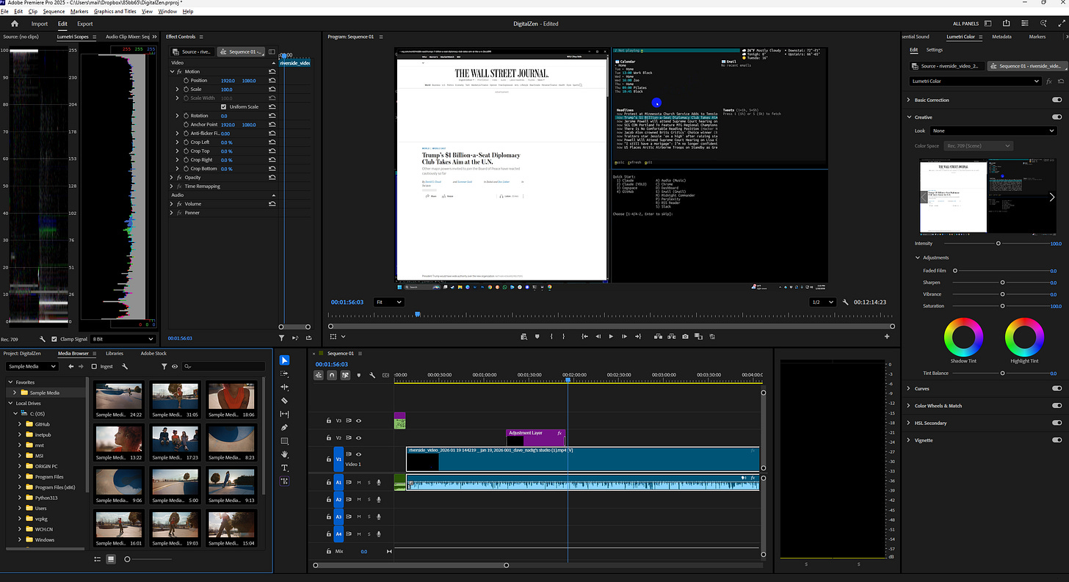Click the Shadow Tint color wheel
Image resolution: width=1069 pixels, height=582 pixels.
[x=963, y=337]
